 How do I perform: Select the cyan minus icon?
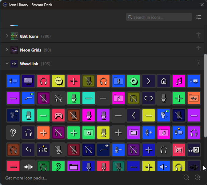click(89, 98)
